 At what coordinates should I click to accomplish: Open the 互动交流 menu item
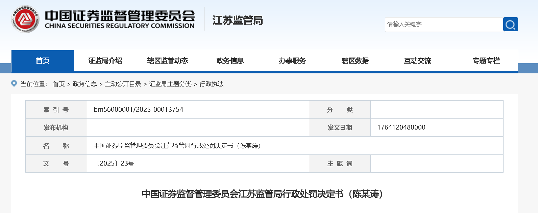[x=418, y=61]
